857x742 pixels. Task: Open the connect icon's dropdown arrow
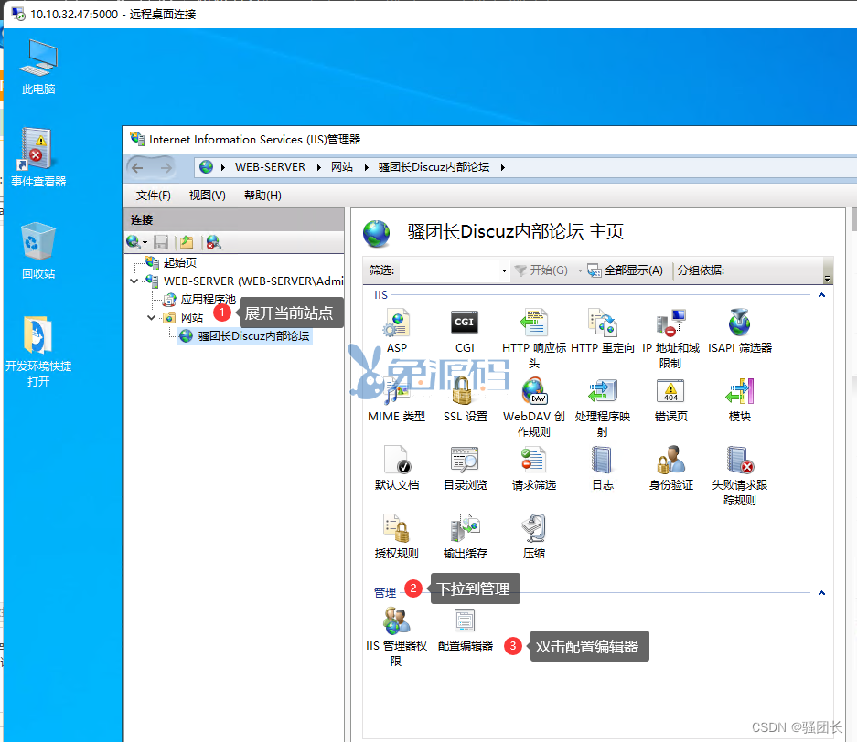(145, 242)
